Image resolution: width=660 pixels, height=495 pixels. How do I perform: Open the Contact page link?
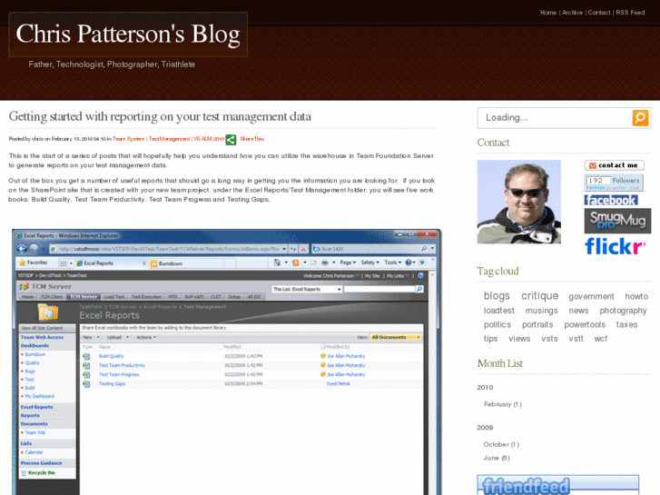tap(598, 13)
